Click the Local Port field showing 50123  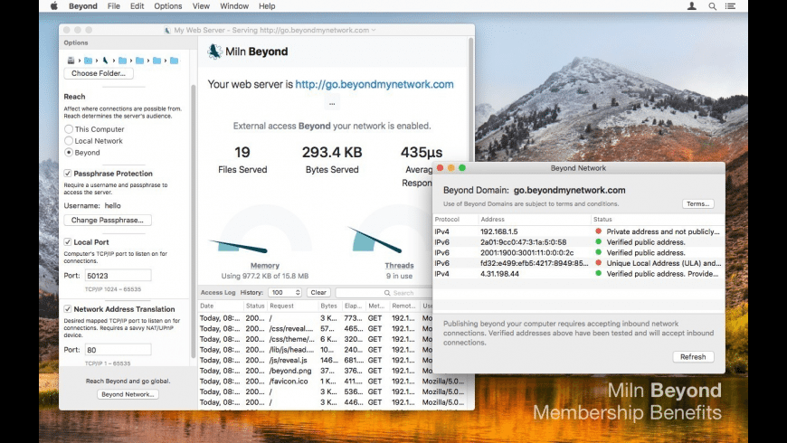tap(118, 276)
